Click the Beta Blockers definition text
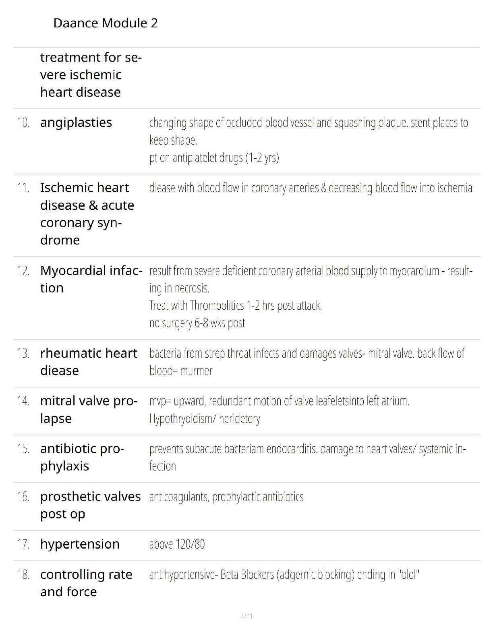The height and width of the screenshot is (638, 493). [284, 575]
